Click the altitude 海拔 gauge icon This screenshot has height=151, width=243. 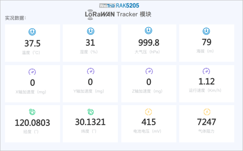pyautogui.click(x=206, y=31)
